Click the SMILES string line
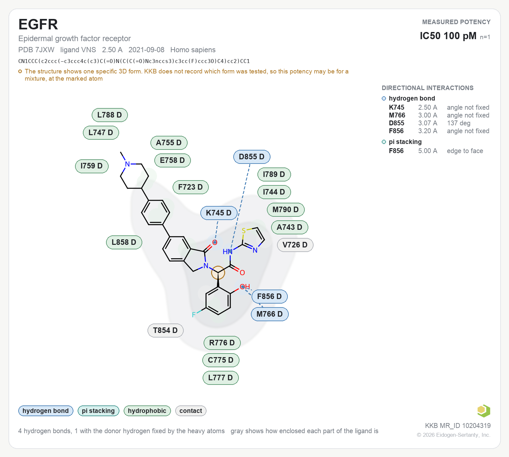Viewport: 509px width, 457px height. [134, 61]
